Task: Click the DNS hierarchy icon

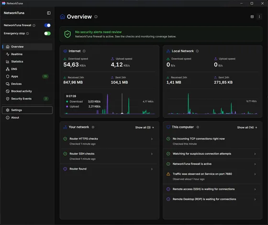Action: point(8,69)
